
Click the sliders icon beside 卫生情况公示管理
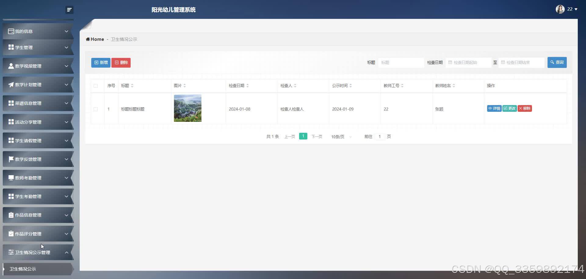[11, 252]
